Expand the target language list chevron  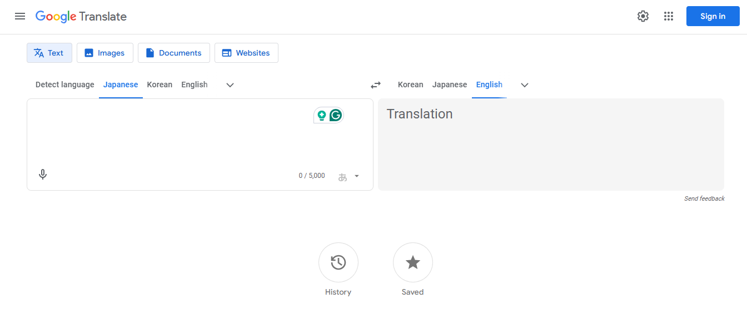(524, 85)
